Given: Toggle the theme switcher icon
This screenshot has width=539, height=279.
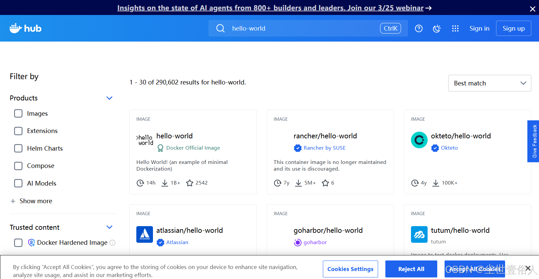Looking at the screenshot, I should pyautogui.click(x=437, y=29).
